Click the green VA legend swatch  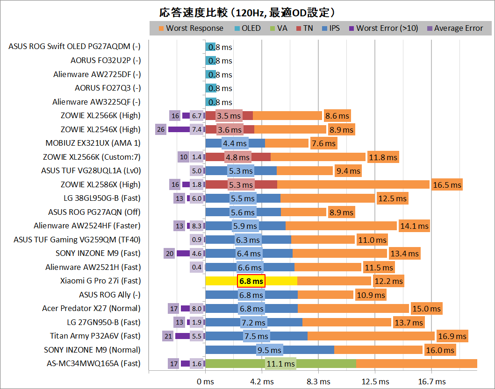coord(273,28)
